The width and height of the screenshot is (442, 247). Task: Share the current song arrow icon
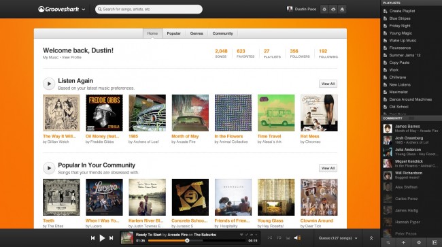[252, 235]
